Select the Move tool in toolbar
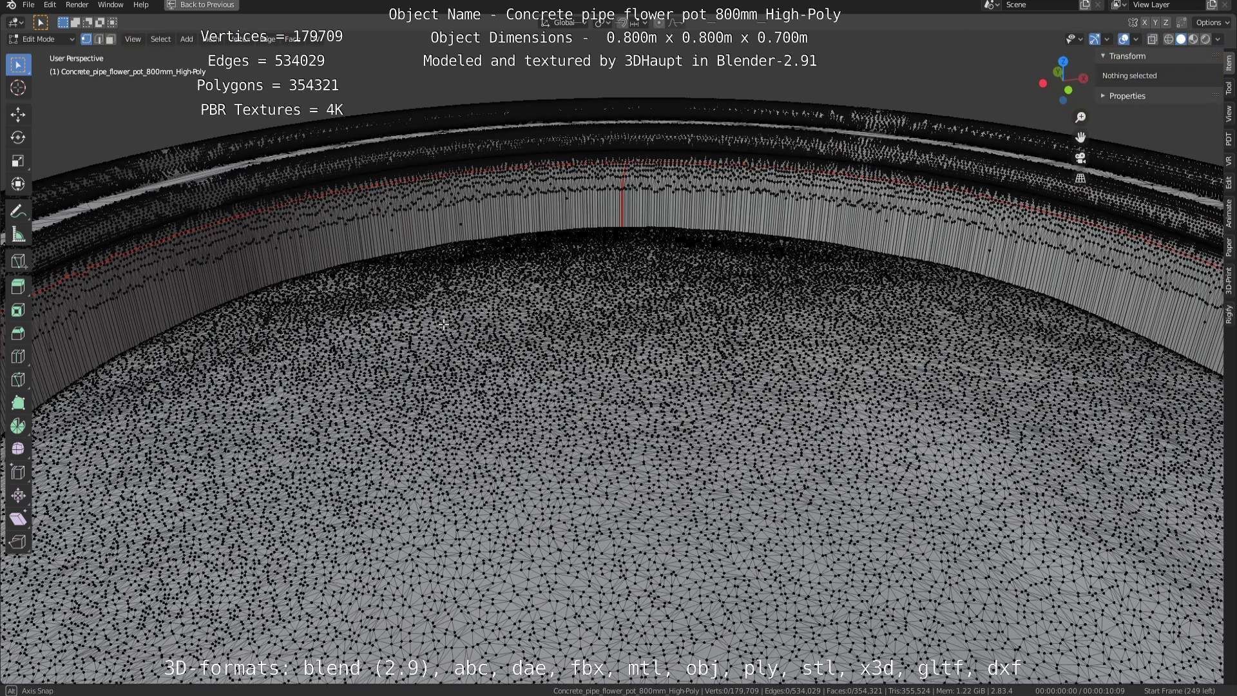This screenshot has width=1237, height=696. (x=18, y=115)
